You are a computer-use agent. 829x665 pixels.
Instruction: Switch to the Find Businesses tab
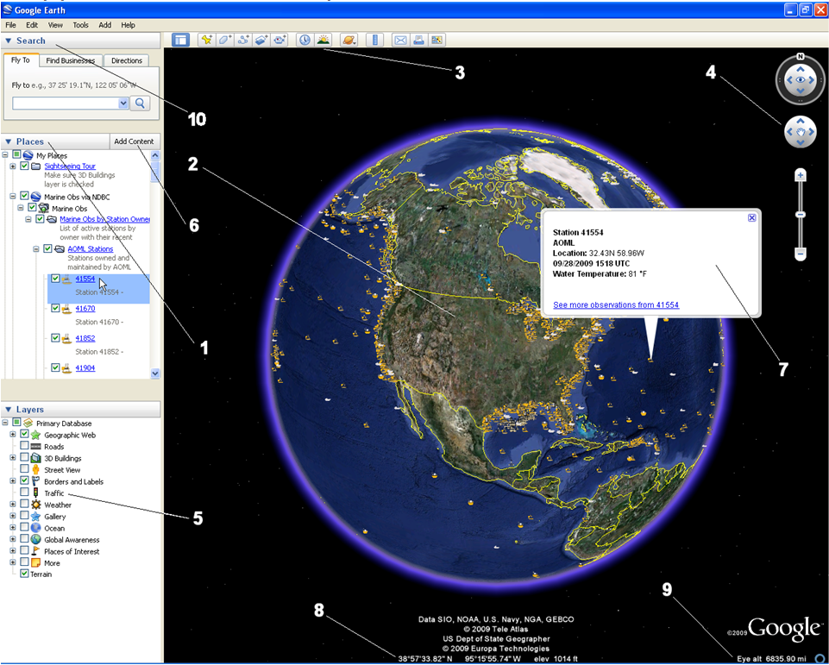pyautogui.click(x=71, y=60)
